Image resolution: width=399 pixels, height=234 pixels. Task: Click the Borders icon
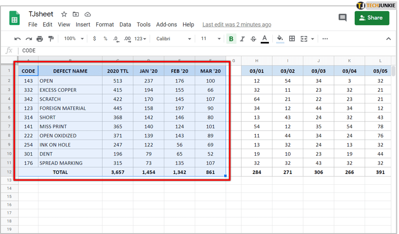292,39
